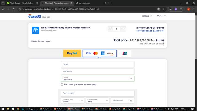197x111 pixels.
Task: Click the address bar URL
Action: [61, 9]
